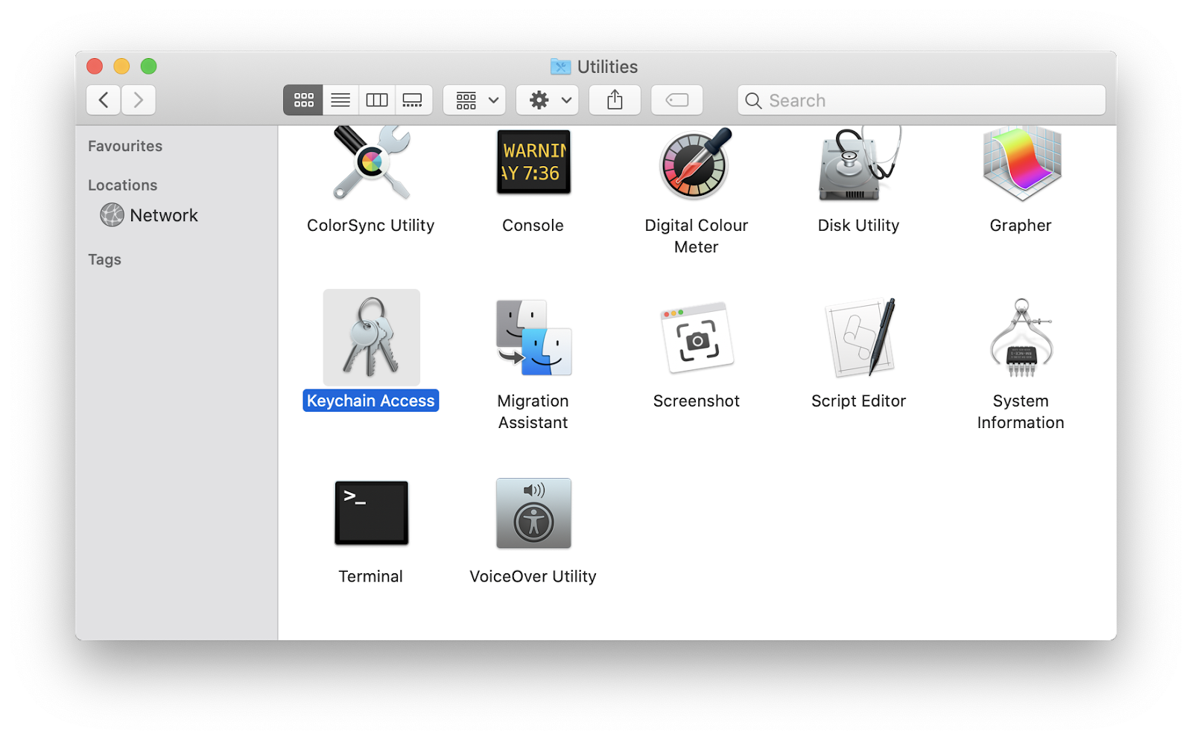Open the Console app icon
Image resolution: width=1192 pixels, height=740 pixels.
(533, 162)
